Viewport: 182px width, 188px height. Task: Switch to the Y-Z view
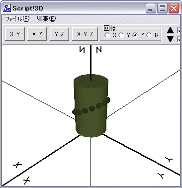[59, 34]
